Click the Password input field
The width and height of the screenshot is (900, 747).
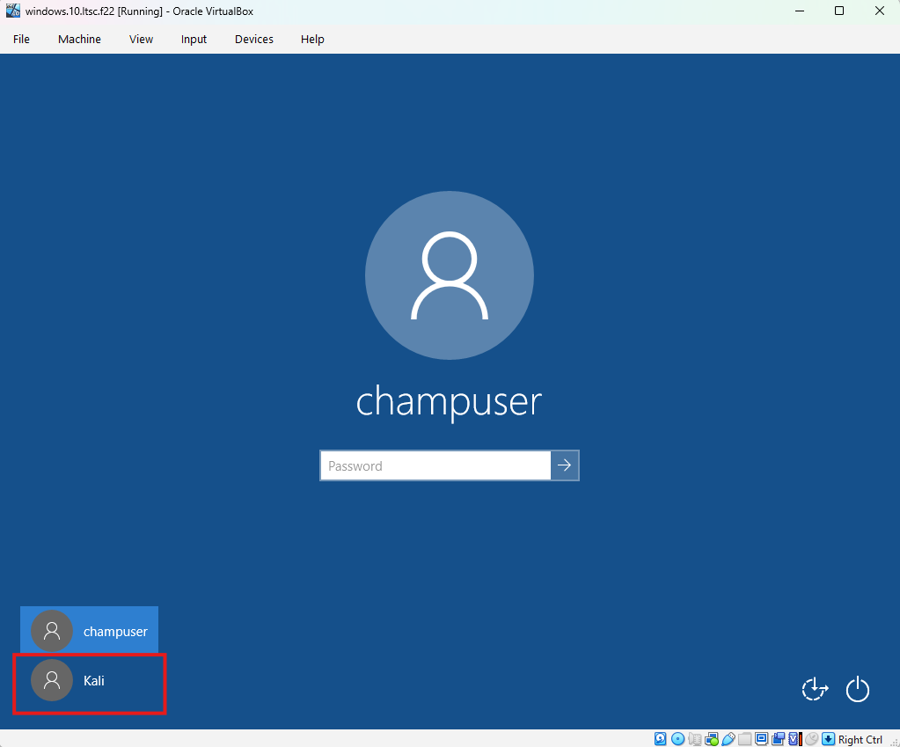coord(435,465)
